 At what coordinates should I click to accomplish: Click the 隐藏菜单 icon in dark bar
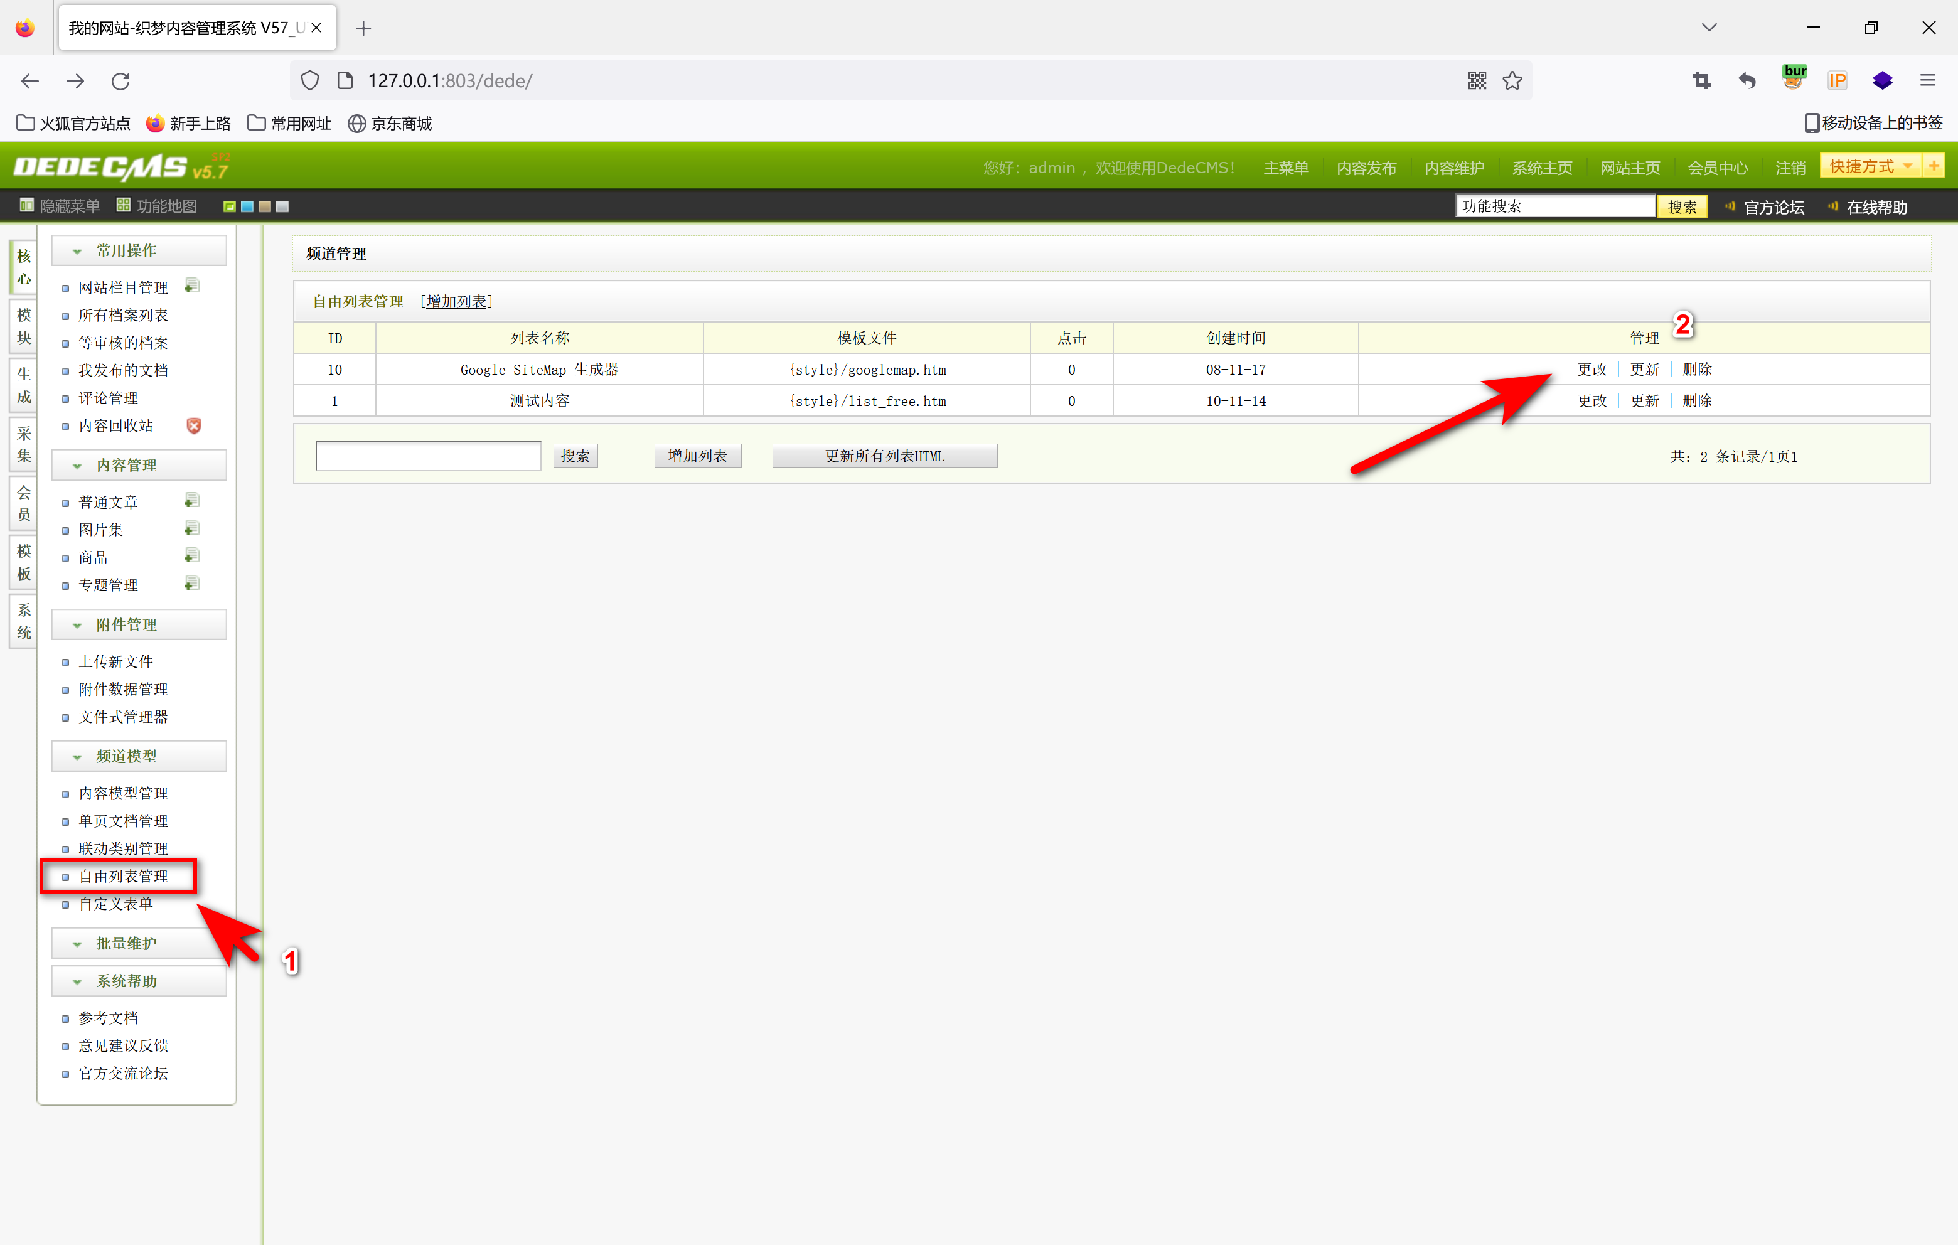pyautogui.click(x=27, y=206)
